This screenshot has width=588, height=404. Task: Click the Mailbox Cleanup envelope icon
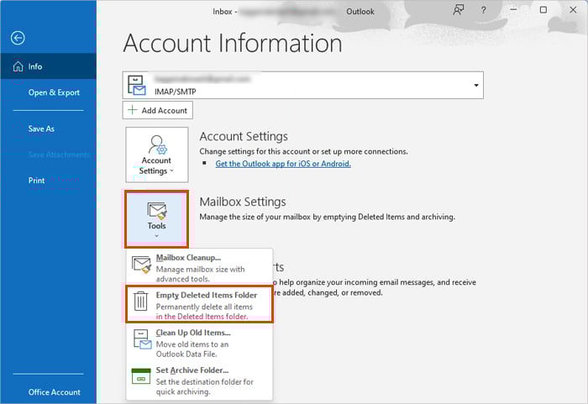pos(141,265)
